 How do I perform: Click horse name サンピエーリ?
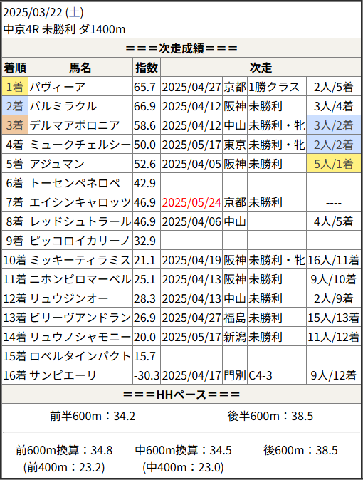point(63,375)
